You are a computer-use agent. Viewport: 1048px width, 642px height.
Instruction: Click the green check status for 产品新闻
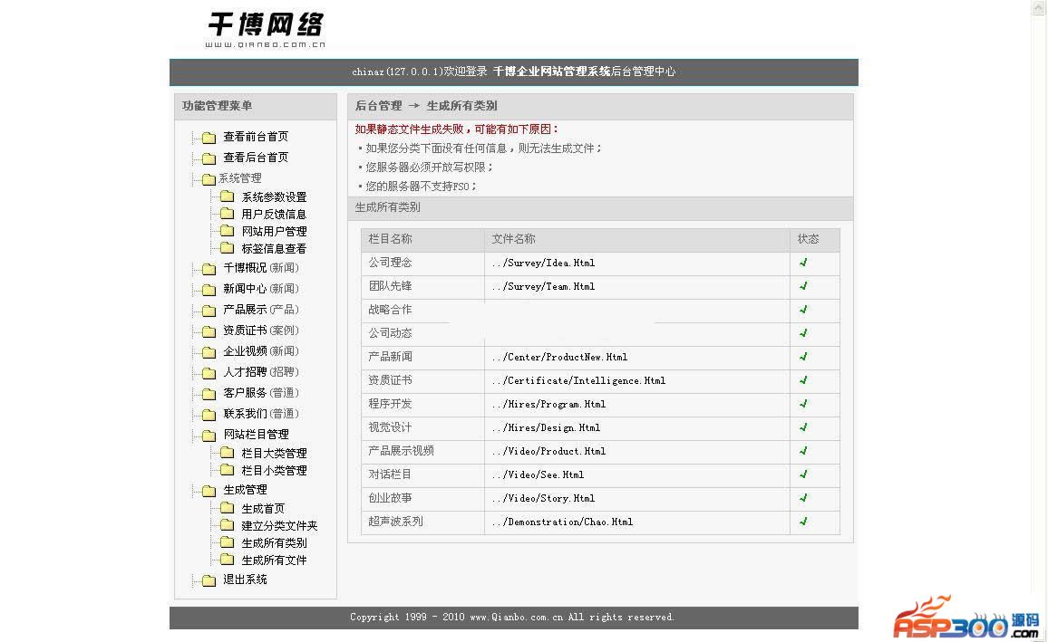(803, 357)
